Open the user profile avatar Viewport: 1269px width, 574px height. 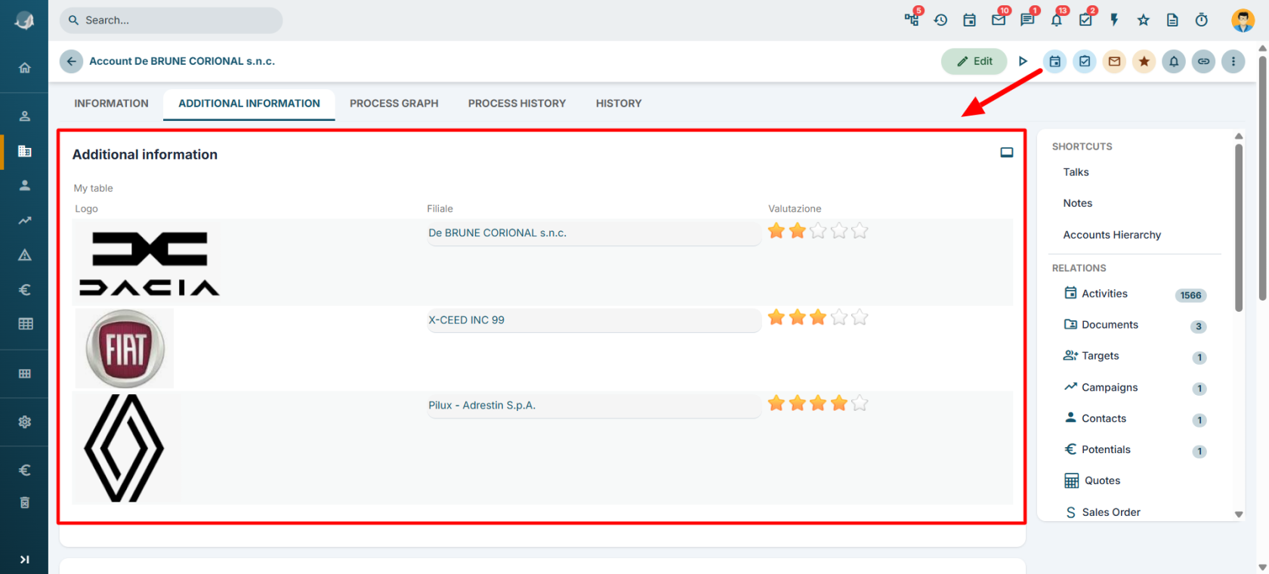[1243, 20]
